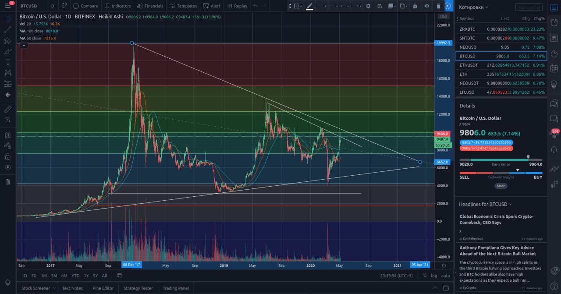Toggle lock all drawing tools

tap(7, 156)
